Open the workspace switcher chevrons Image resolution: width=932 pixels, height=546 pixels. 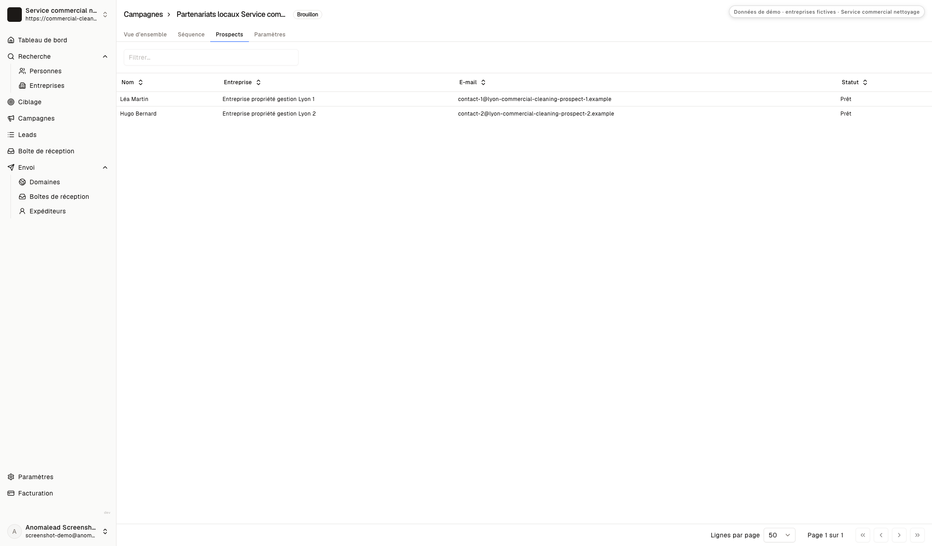click(105, 15)
